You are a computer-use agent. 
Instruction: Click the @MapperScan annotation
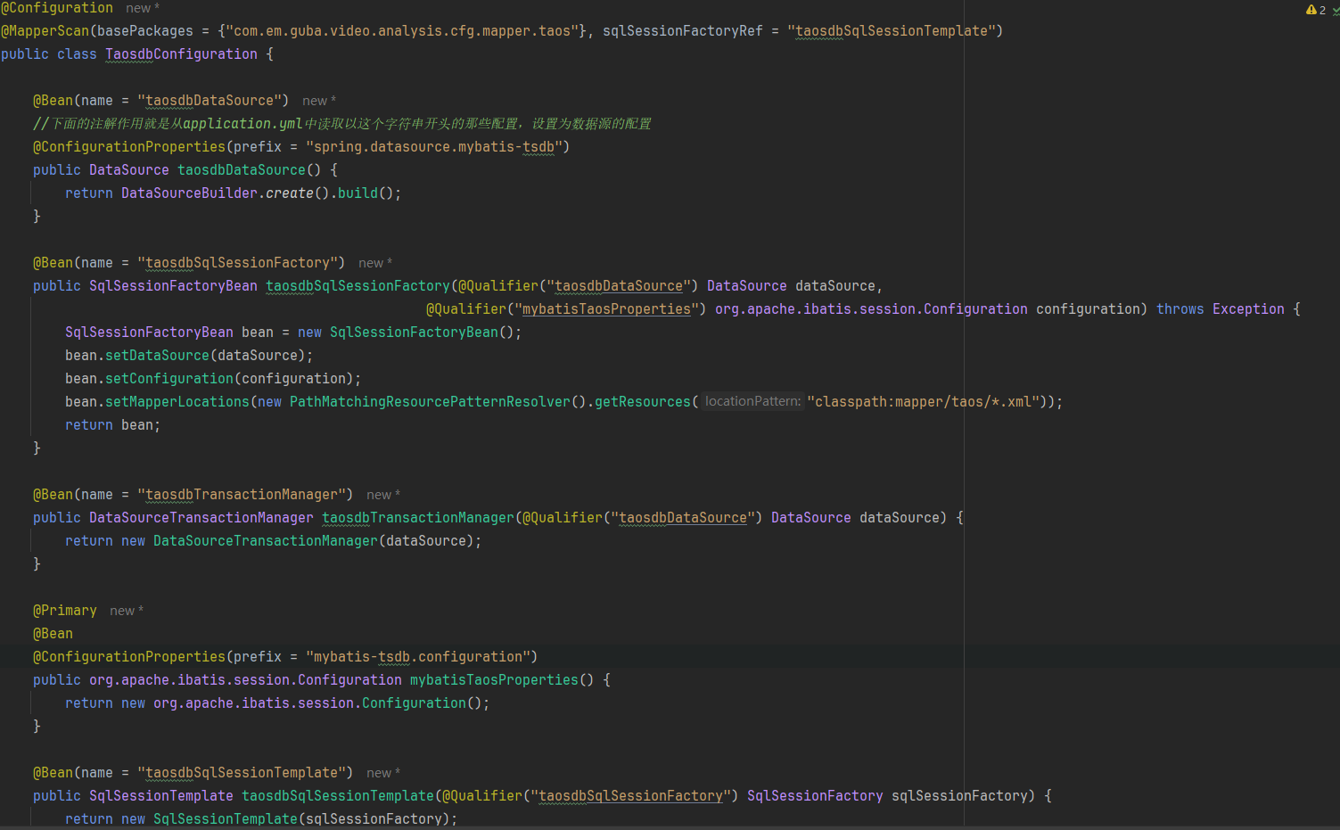click(45, 31)
